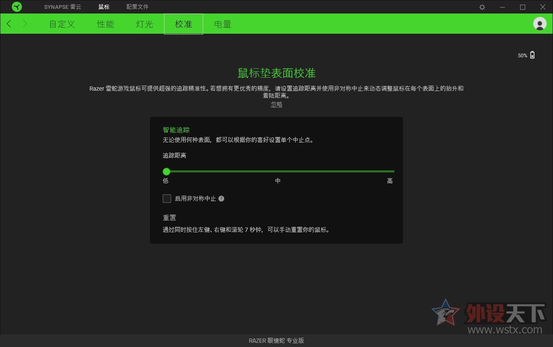
Task: Show help for 启用非对称中止 question mark
Action: 221,199
